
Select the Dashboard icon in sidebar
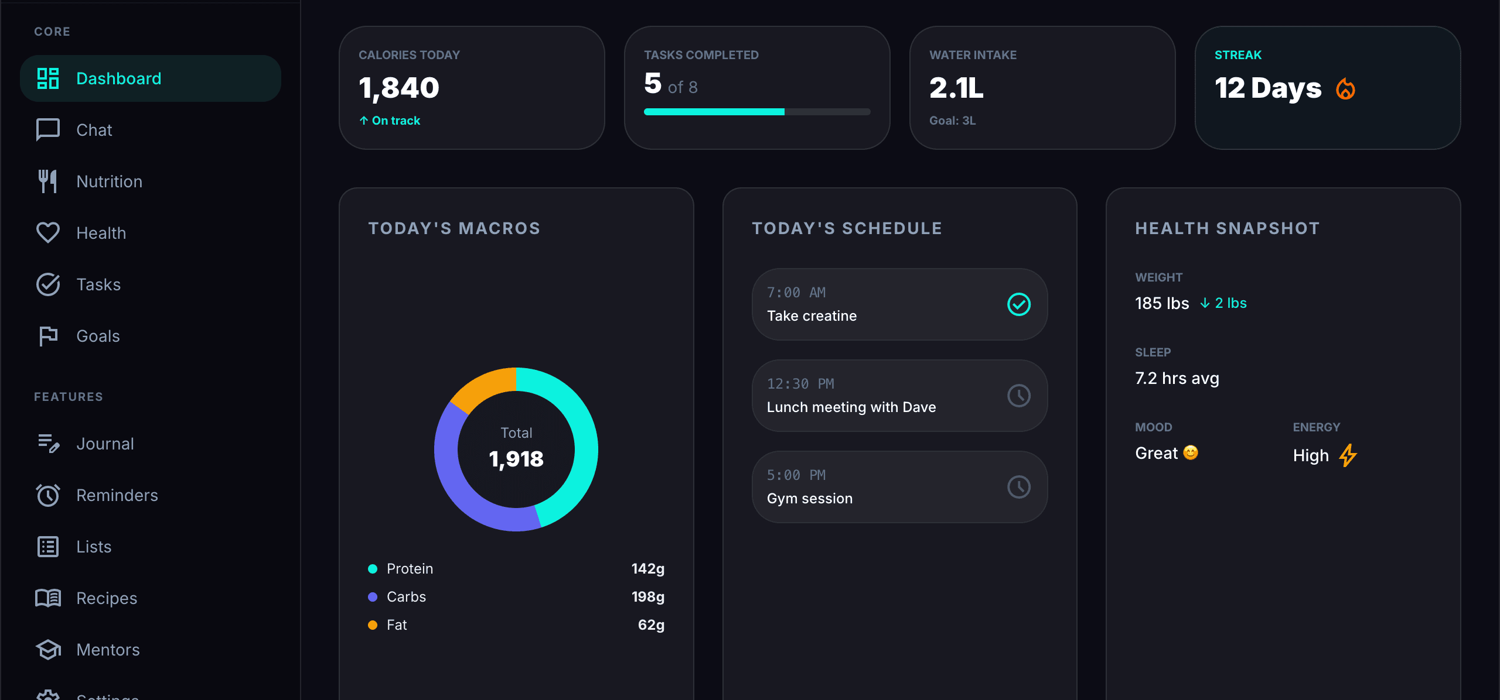coord(48,78)
